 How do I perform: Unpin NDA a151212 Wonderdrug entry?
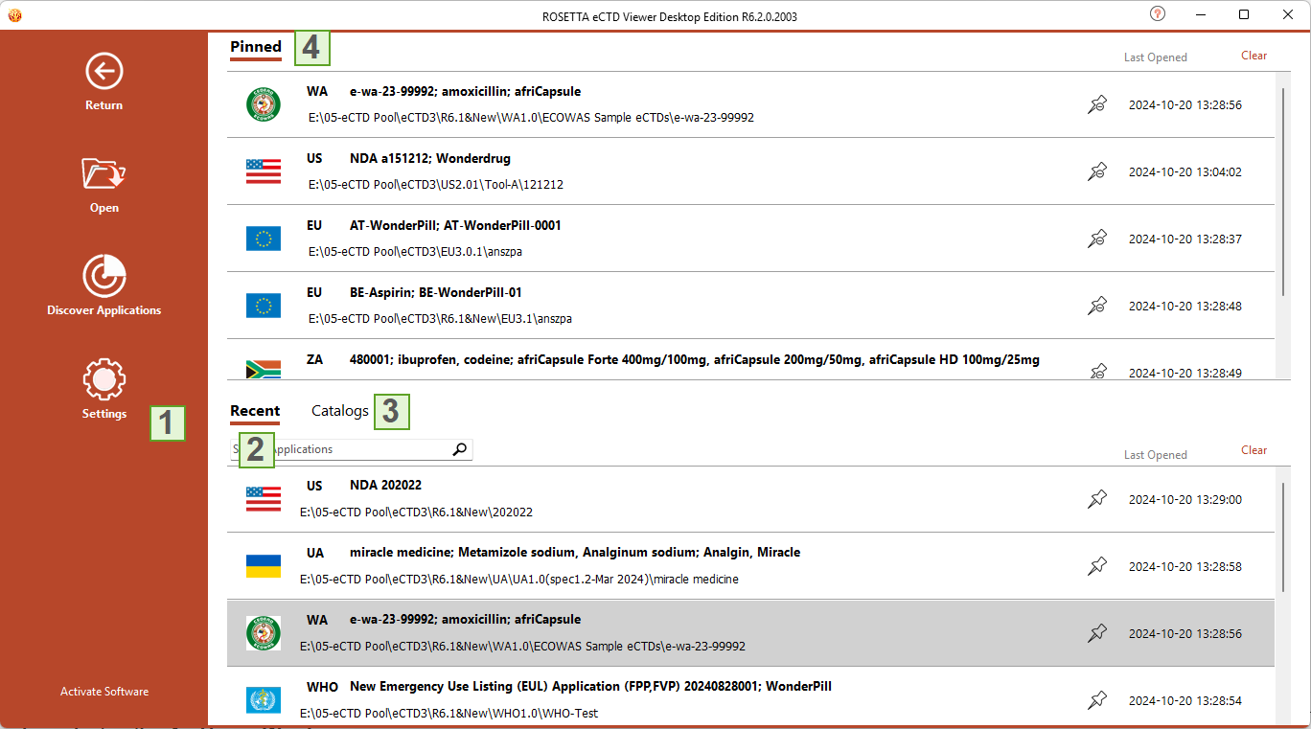[1097, 171]
